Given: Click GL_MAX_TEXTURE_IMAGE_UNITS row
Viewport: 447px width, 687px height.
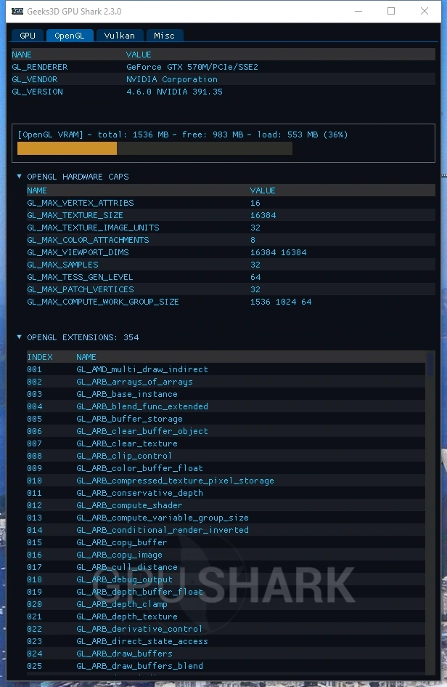Looking at the screenshot, I should click(x=231, y=228).
